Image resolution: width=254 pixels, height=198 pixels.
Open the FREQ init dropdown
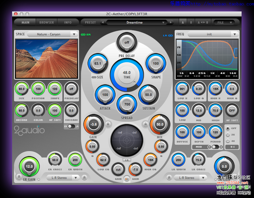213,34
